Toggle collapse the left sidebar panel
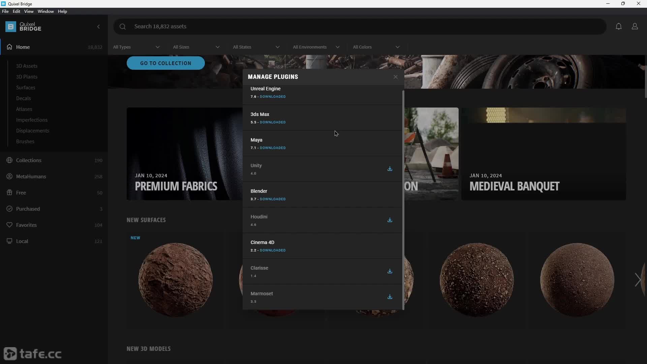The image size is (647, 364). (x=99, y=26)
